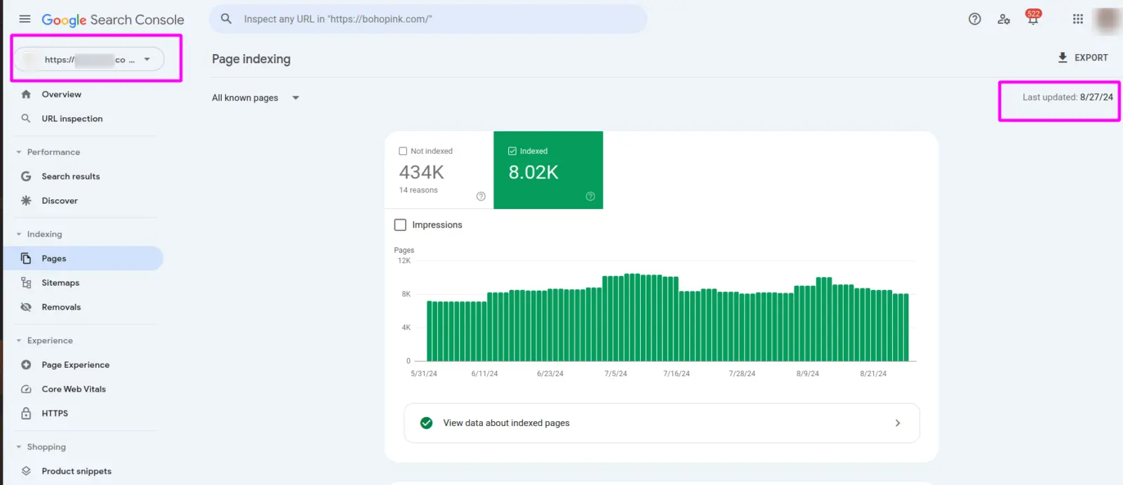
Task: Click the Pages document icon
Action: coord(26,258)
